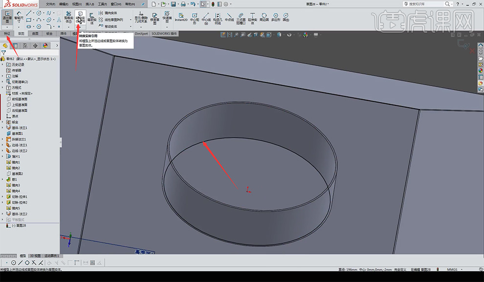Select the Smart Dimension (智能尺寸) tool
The height and width of the screenshot is (282, 484).
19,17
